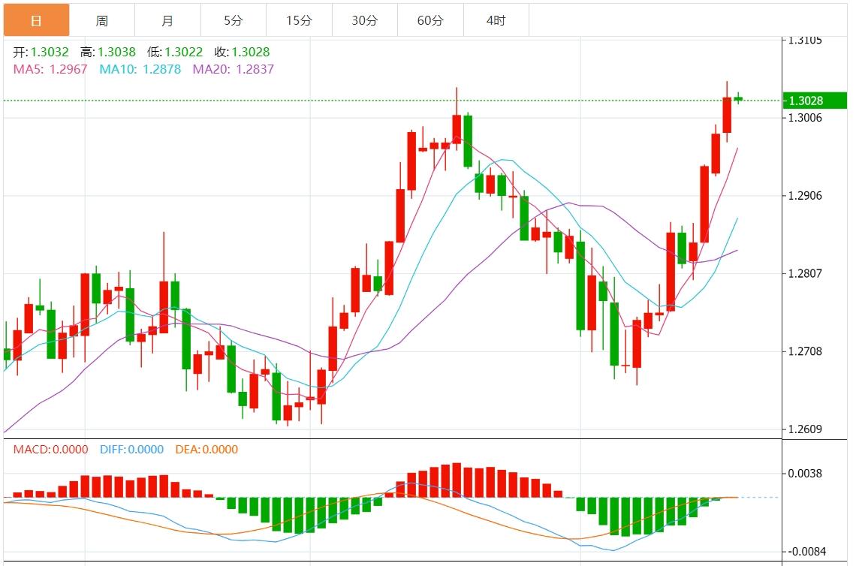
Task: Select the 15分 timeframe tab
Action: pyautogui.click(x=299, y=20)
